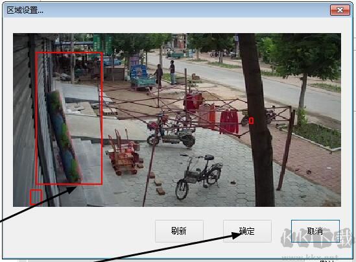Screen dimensions: 356x262
Task: Click the 刷新 refresh button
Action: [179, 231]
